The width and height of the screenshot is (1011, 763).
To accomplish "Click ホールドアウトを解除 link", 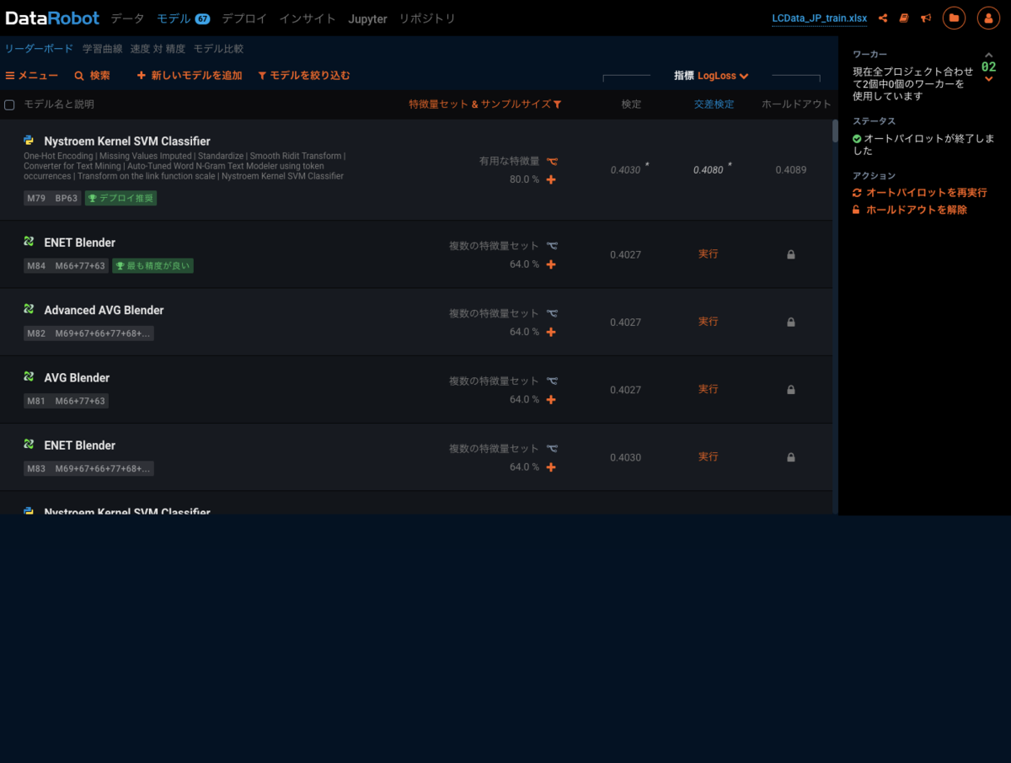I will click(910, 210).
